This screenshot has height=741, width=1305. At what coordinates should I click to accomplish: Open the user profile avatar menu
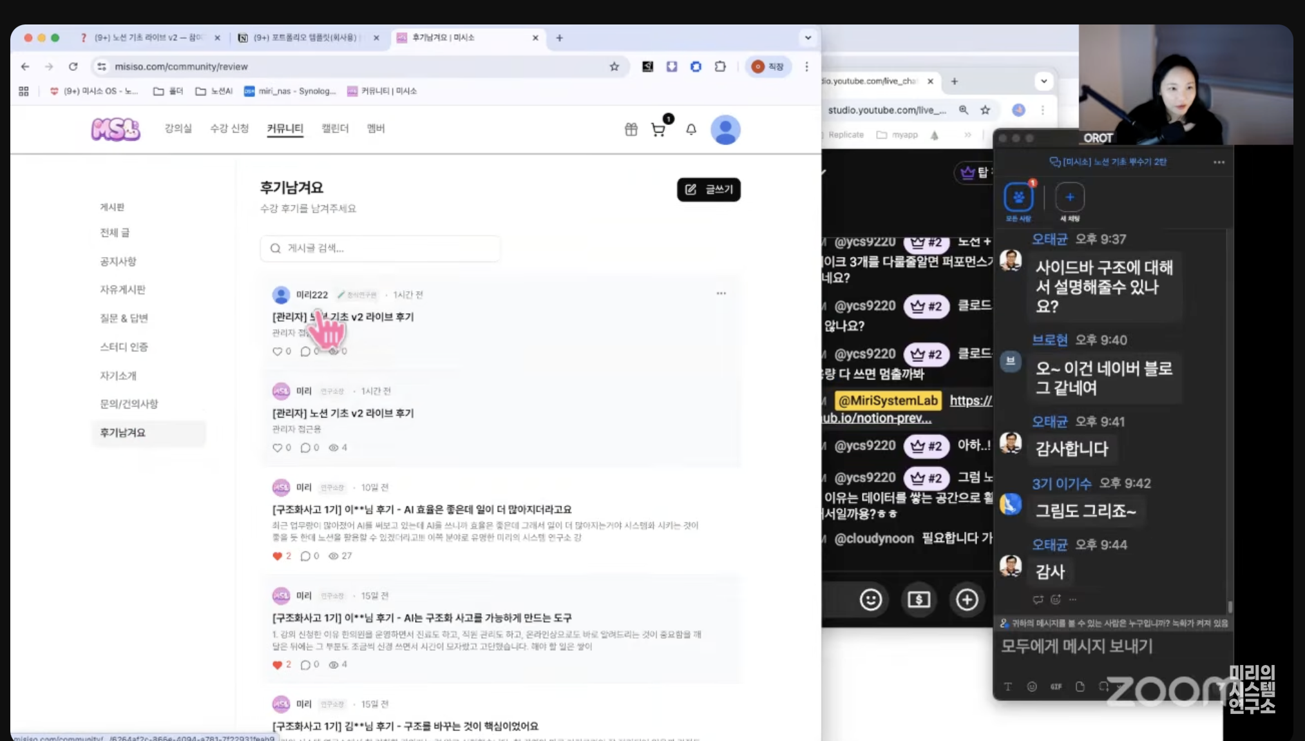pyautogui.click(x=725, y=130)
